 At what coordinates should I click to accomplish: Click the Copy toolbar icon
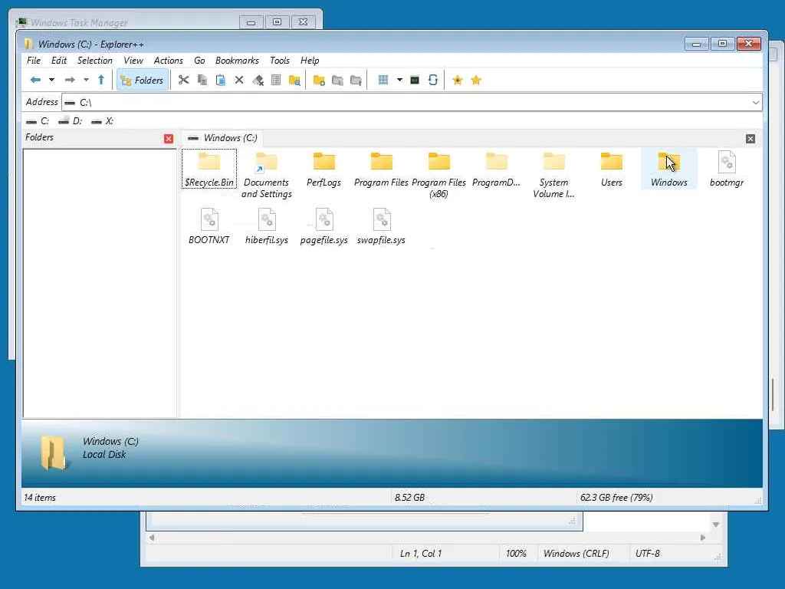202,80
